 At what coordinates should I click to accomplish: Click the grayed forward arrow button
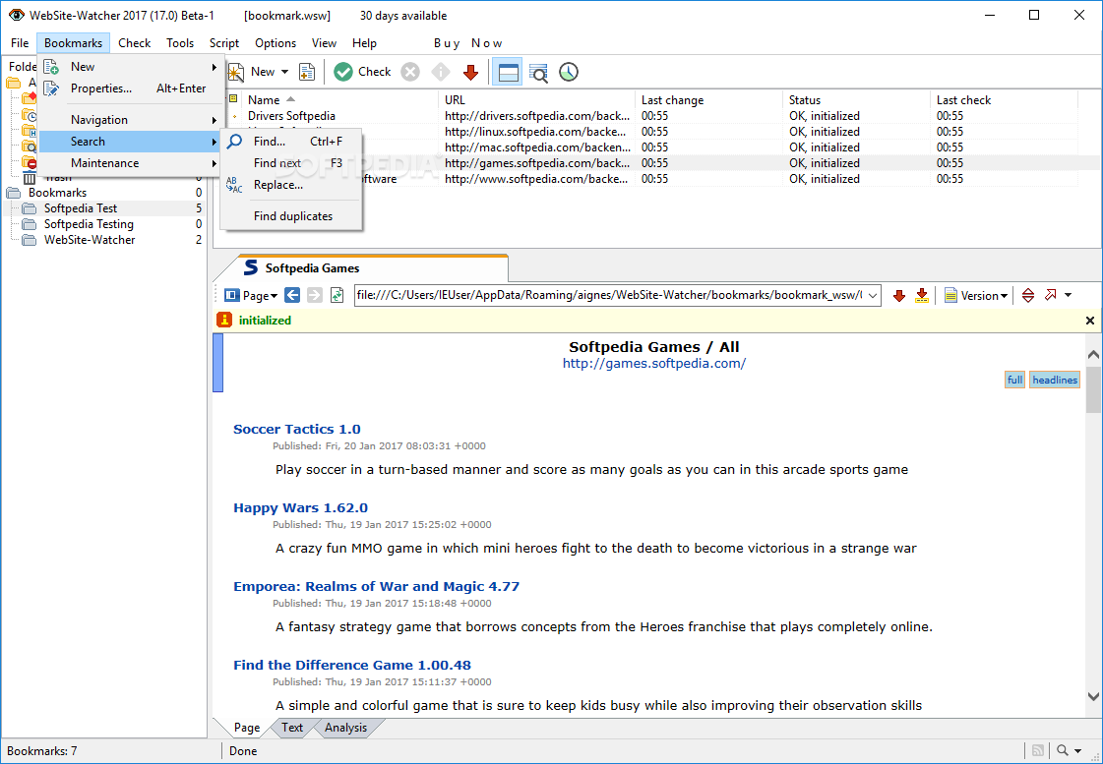(315, 295)
